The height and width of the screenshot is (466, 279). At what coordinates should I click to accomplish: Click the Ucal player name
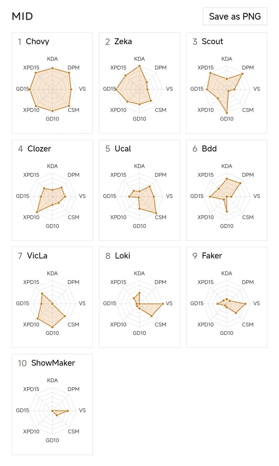(123, 149)
